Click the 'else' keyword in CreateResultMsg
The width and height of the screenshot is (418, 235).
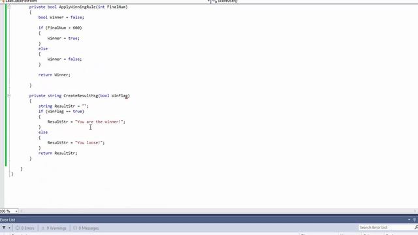(43, 133)
